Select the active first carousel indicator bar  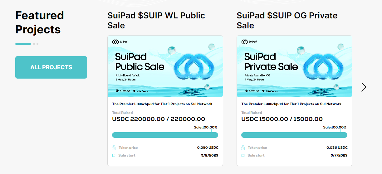click(x=23, y=44)
